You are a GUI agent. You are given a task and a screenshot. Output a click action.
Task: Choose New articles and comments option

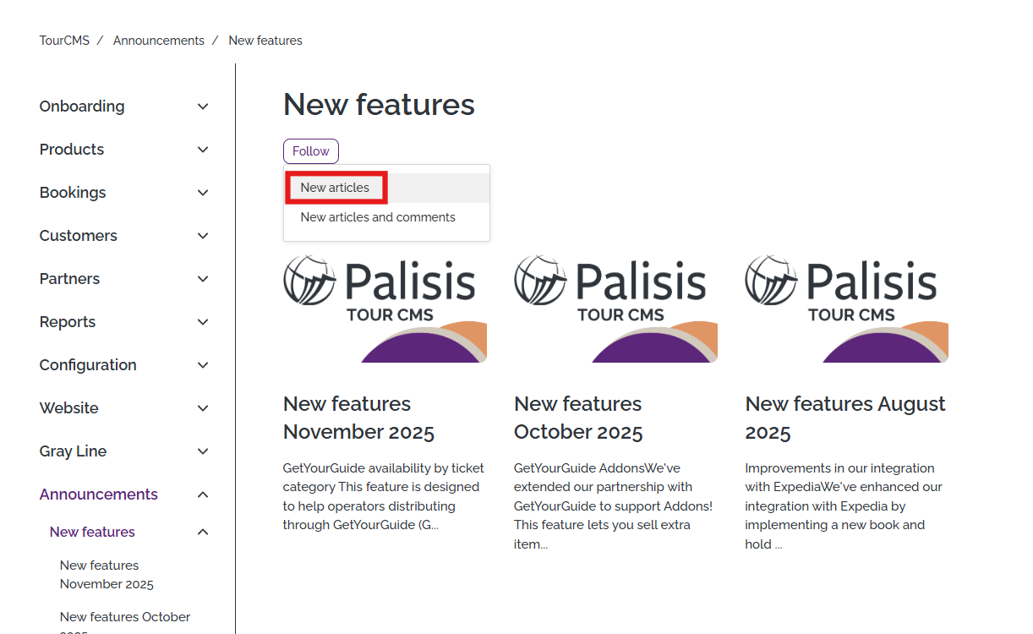coord(386,217)
